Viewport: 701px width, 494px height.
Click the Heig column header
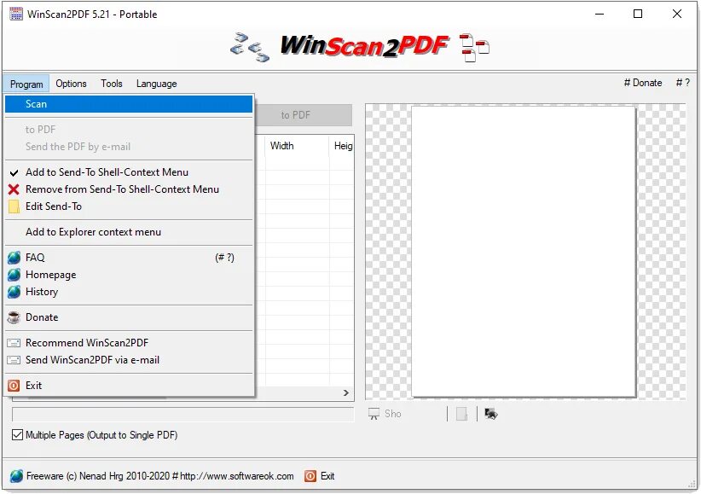pyautogui.click(x=342, y=146)
